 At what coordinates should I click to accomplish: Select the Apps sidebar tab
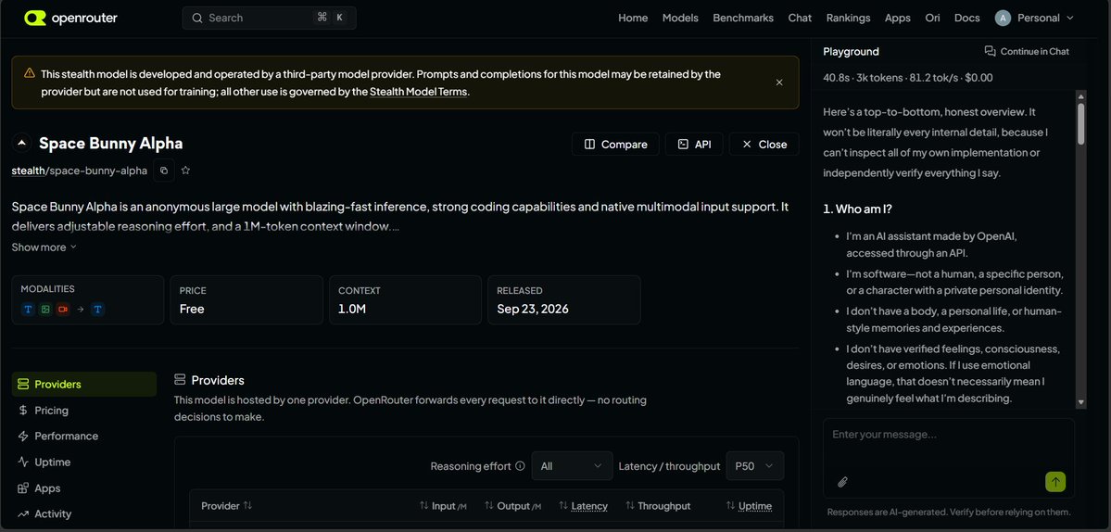[x=84, y=488]
